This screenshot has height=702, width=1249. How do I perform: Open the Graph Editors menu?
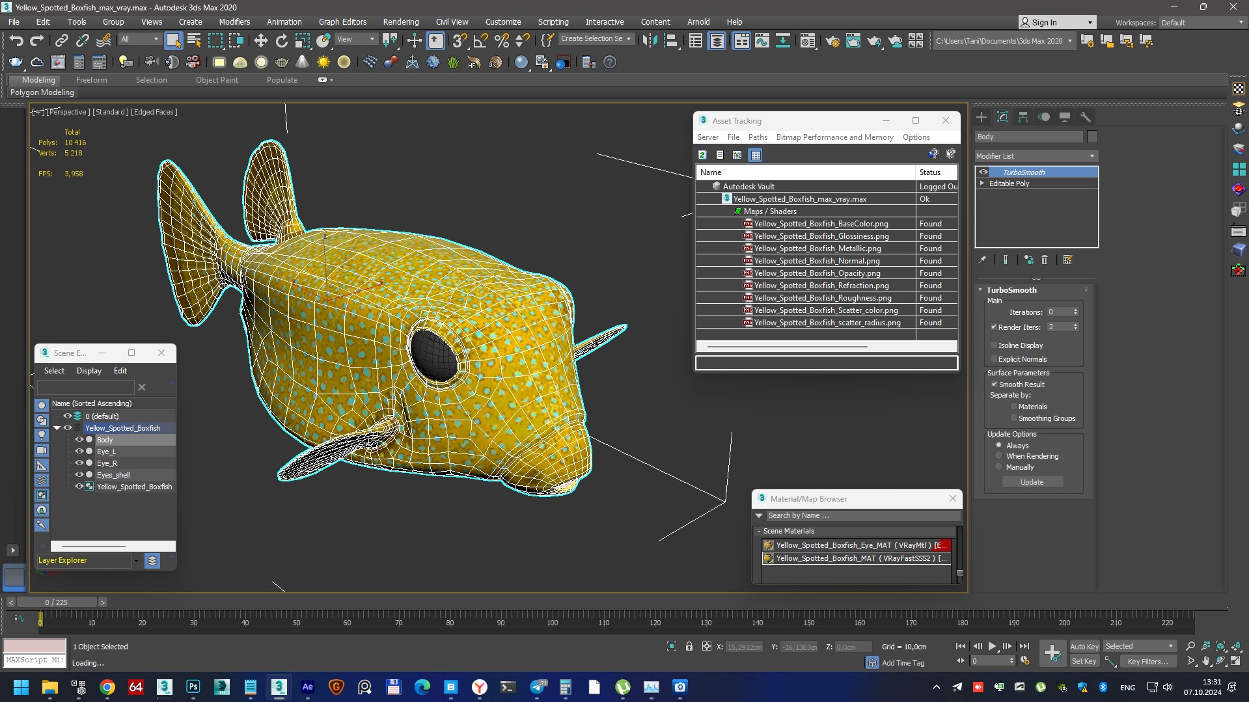pos(342,22)
